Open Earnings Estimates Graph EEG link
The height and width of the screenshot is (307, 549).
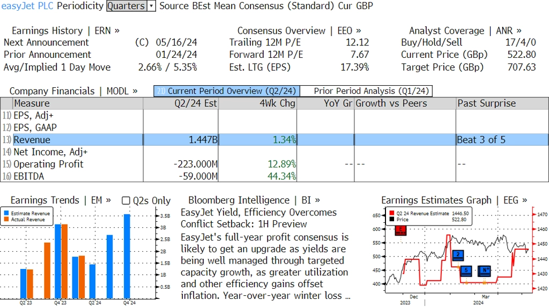(454, 200)
